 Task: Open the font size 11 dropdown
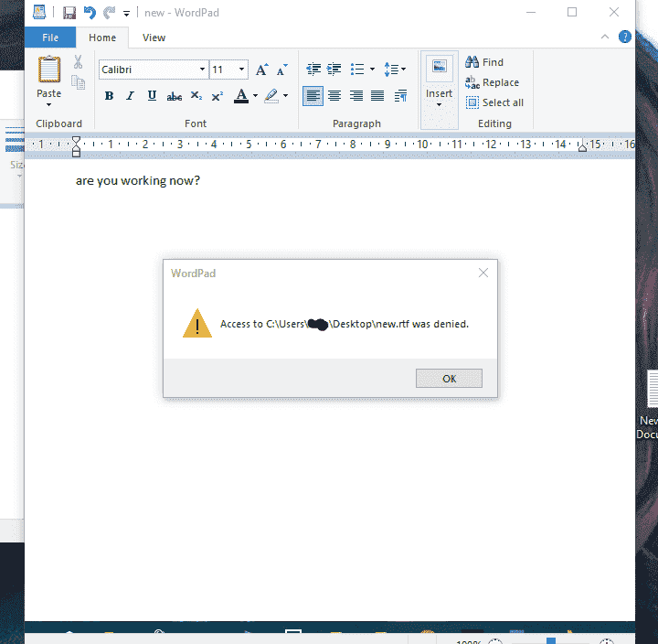click(241, 70)
